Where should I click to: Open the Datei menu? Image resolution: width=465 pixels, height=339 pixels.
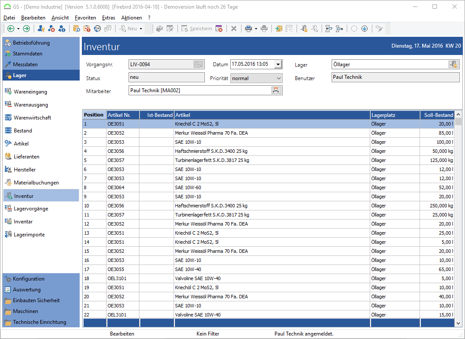click(x=9, y=18)
